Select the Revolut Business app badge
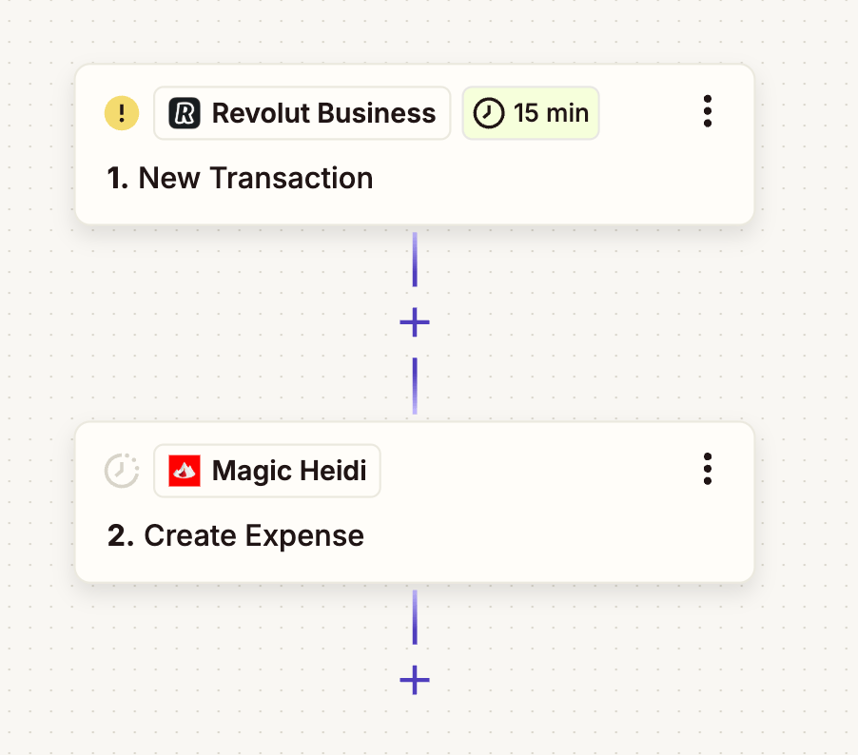 [302, 113]
